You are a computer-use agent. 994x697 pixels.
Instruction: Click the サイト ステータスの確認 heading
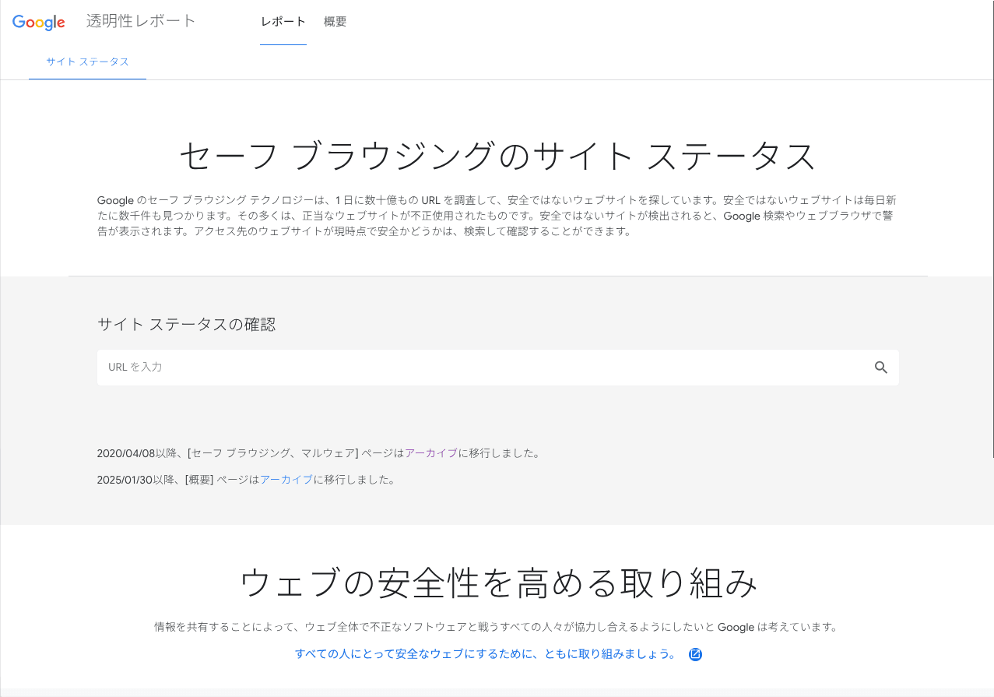[x=186, y=325]
